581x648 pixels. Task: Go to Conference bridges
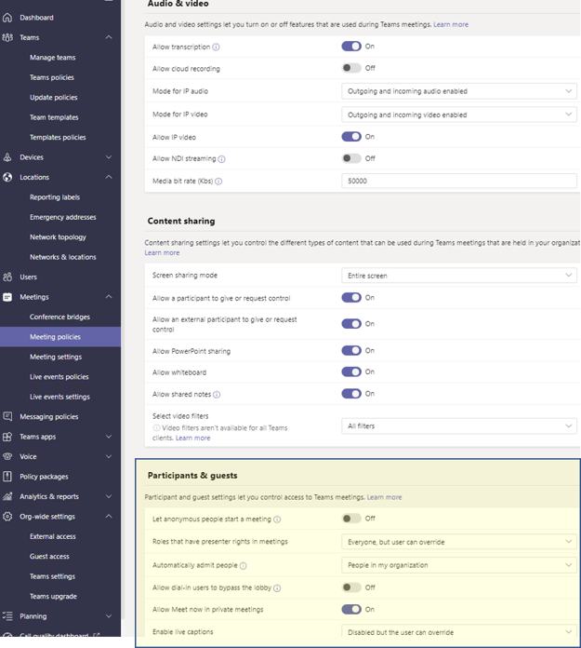[x=59, y=317]
